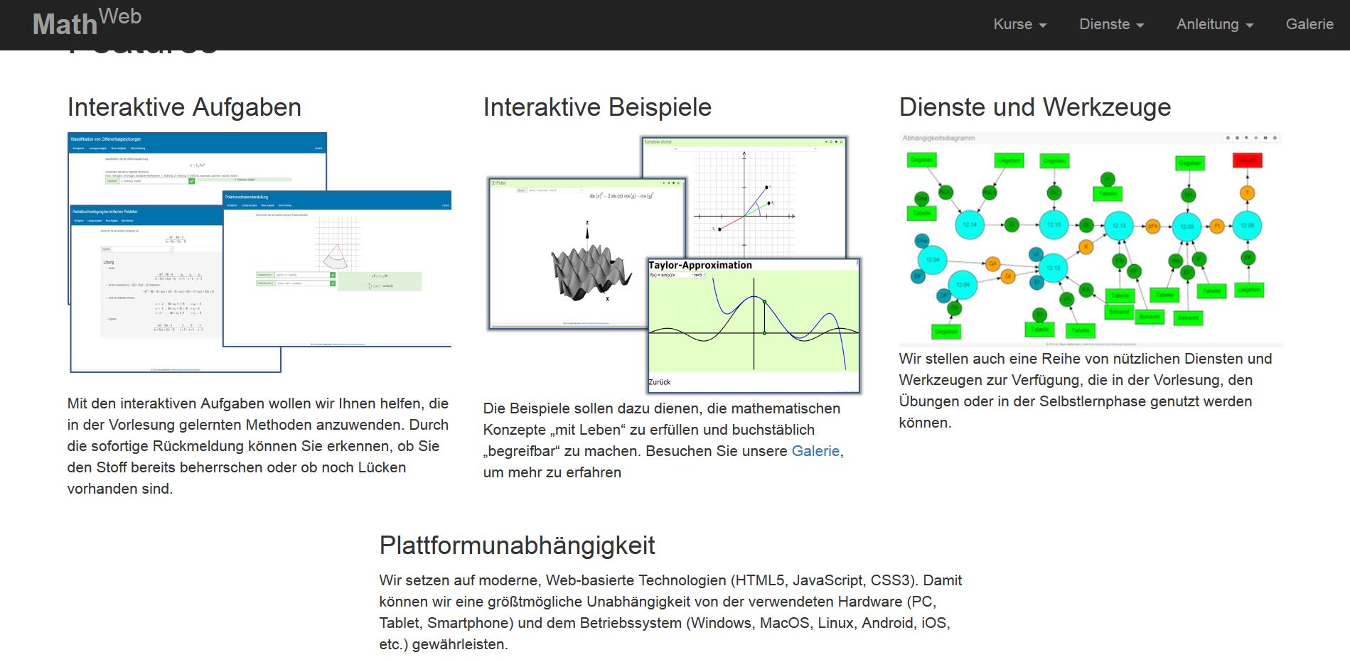1350x662 pixels.
Task: Open the Interaktive Aufgaben screenshot image
Action: pos(259,252)
